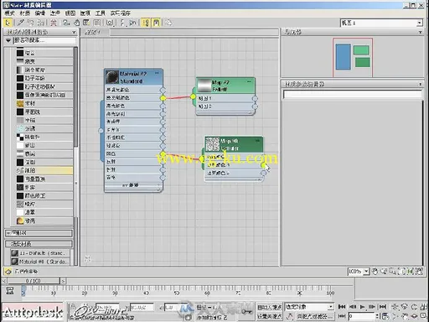Toggle the Set Key 设置关键点 button

269,316
